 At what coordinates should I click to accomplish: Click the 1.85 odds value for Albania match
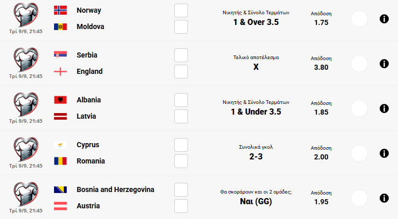(x=321, y=112)
